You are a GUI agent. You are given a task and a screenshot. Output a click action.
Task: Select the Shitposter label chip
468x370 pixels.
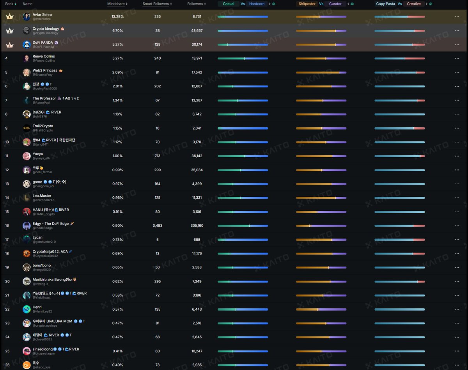[x=307, y=4]
